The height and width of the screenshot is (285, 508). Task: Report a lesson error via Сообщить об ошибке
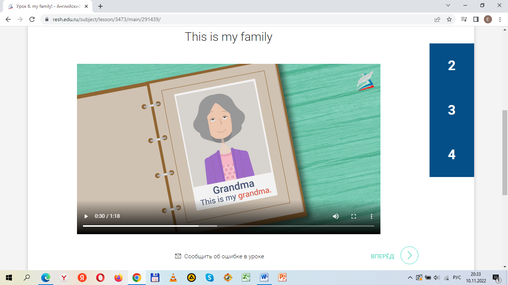pos(224,256)
